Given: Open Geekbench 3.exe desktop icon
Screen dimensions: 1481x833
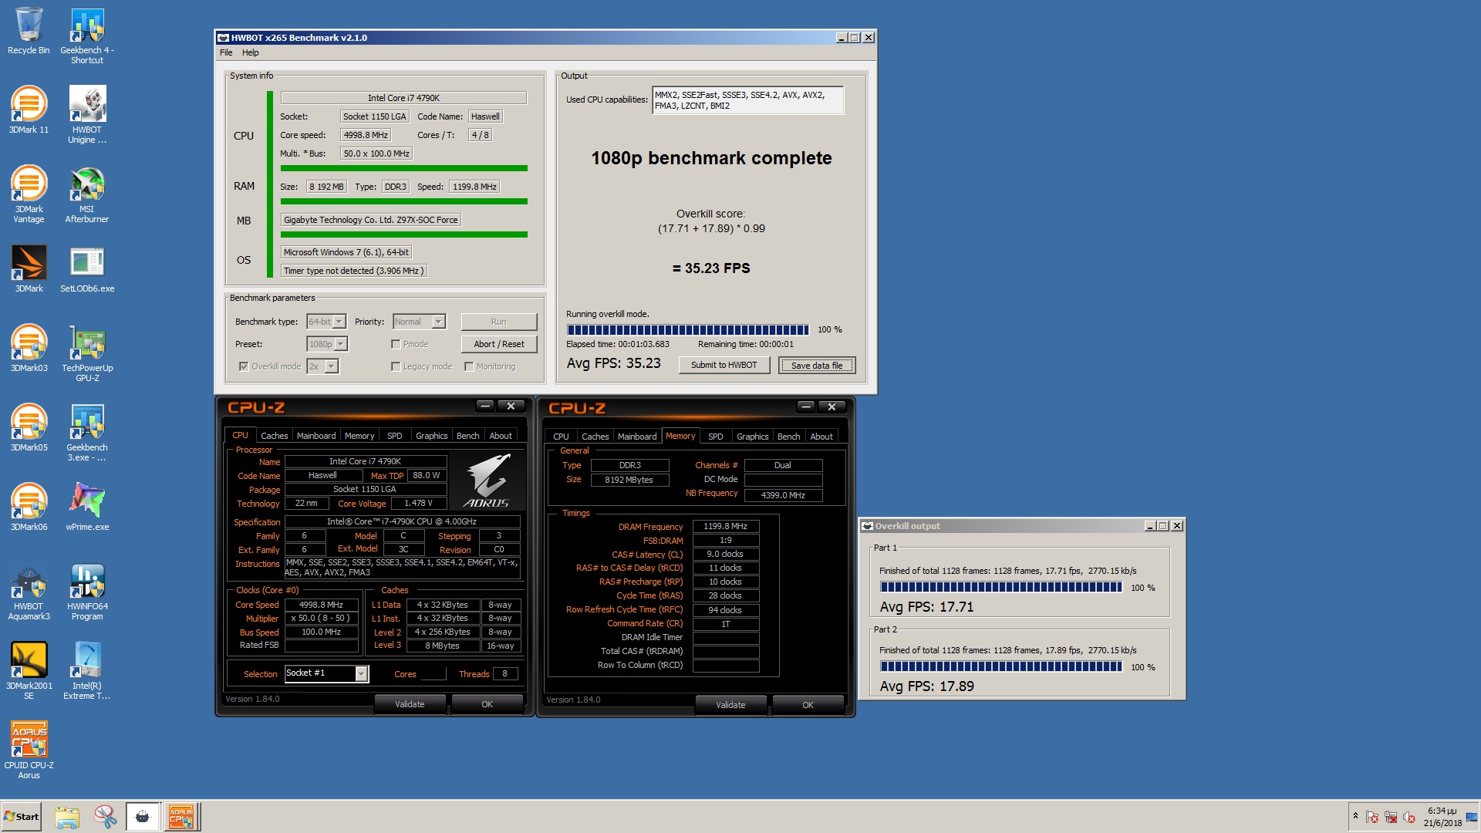Looking at the screenshot, I should 87,432.
